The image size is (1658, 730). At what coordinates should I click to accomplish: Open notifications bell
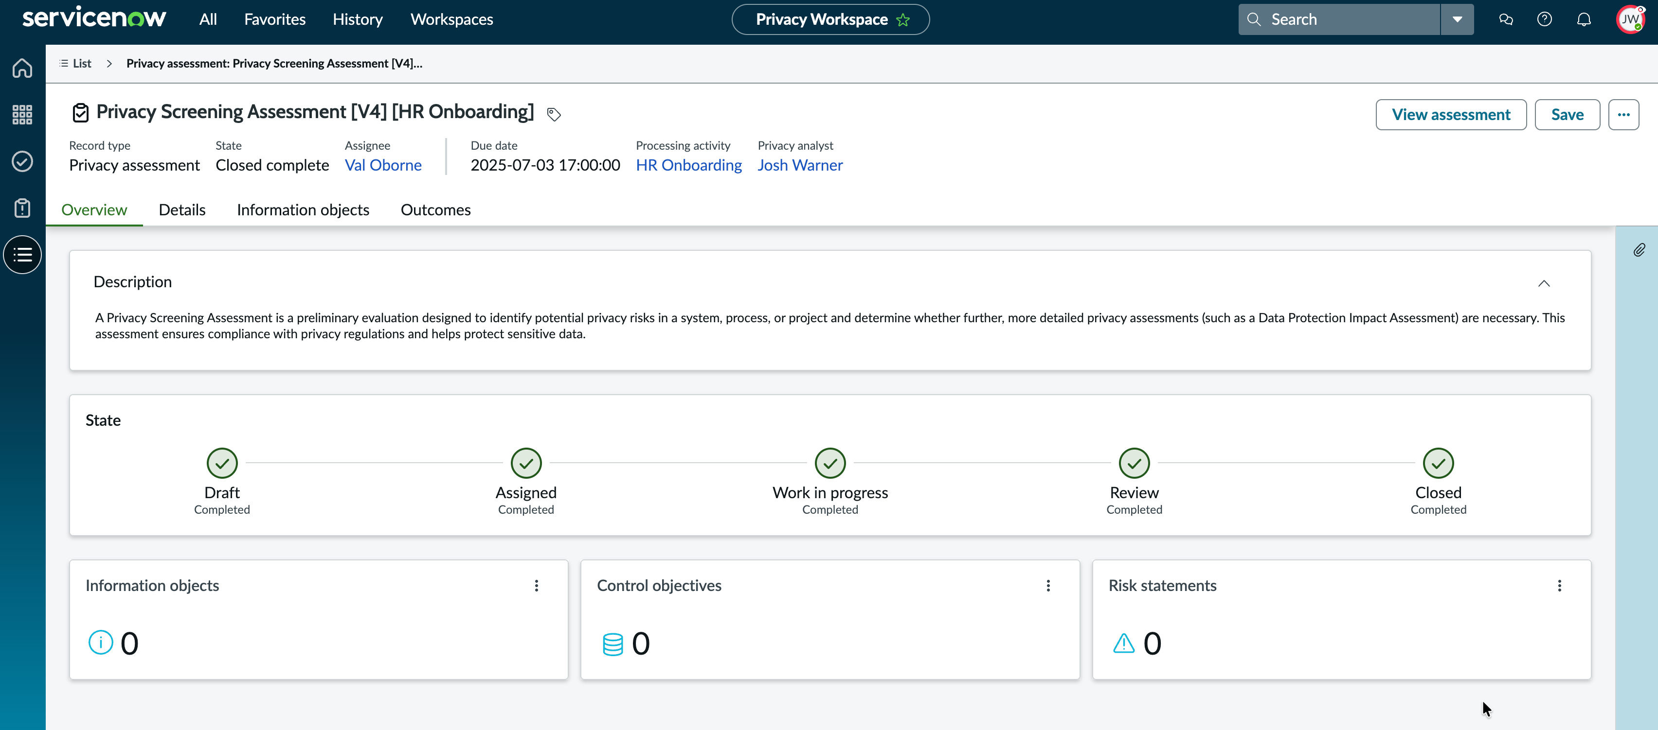1584,19
